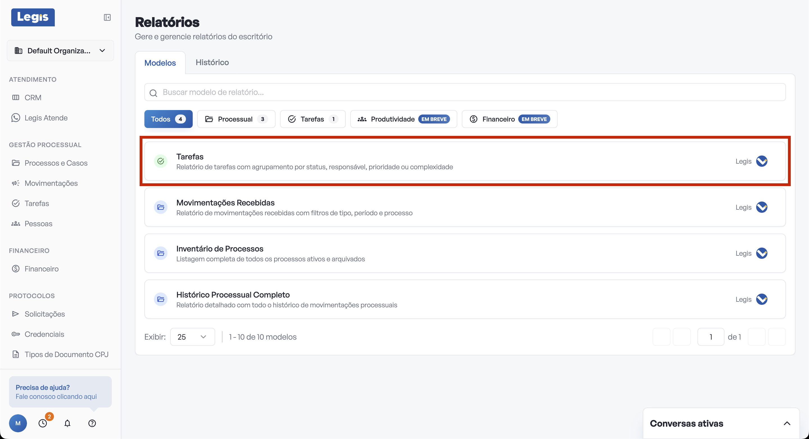Open Legis Atende WhatsApp item

(x=46, y=118)
